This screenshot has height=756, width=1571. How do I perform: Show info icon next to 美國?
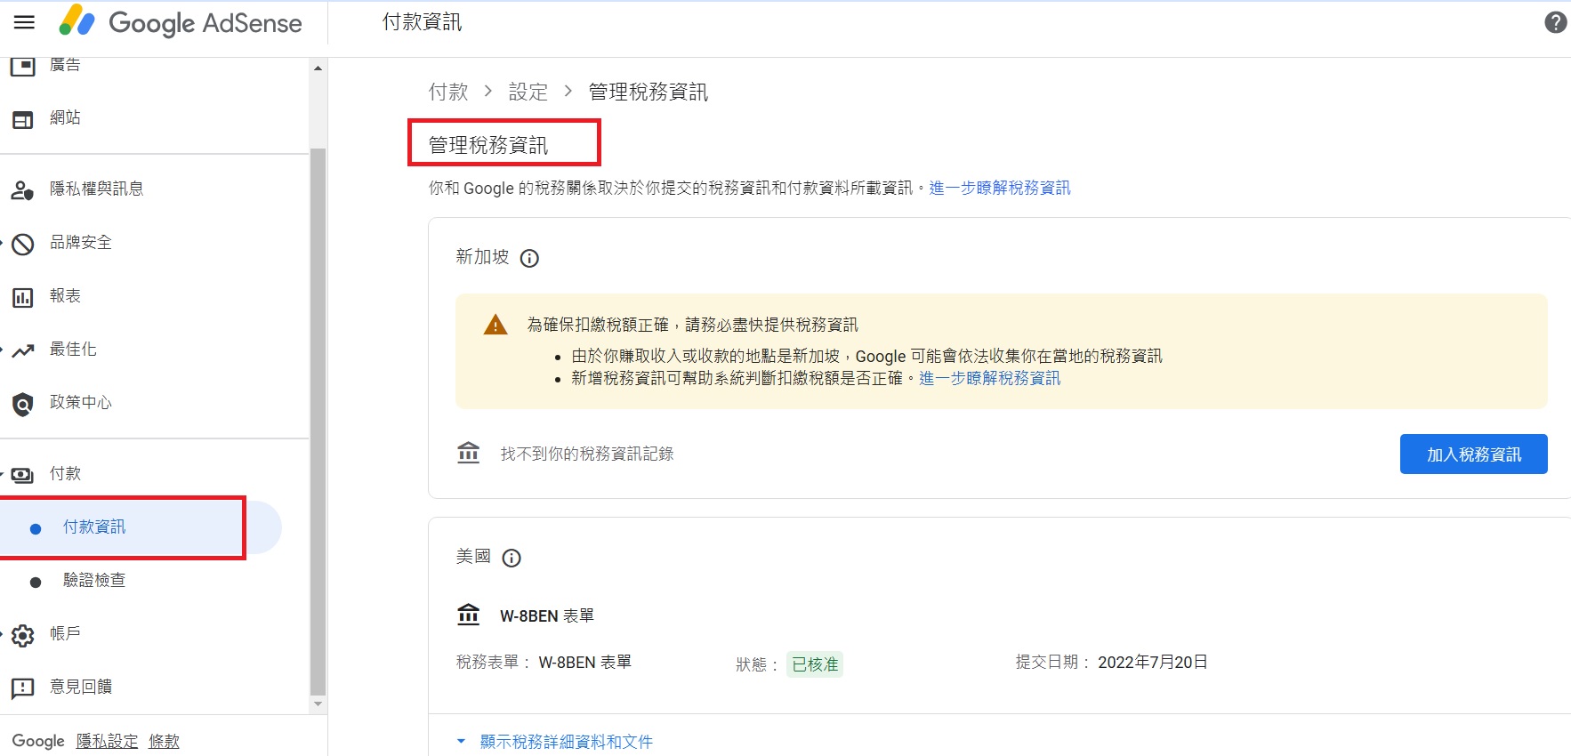click(512, 558)
